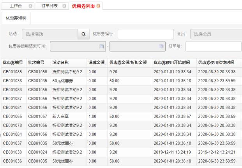The image size is (242, 168).
Task: Sort by 优惠券金额/折扣金额 column header
Action: click(x=130, y=63)
